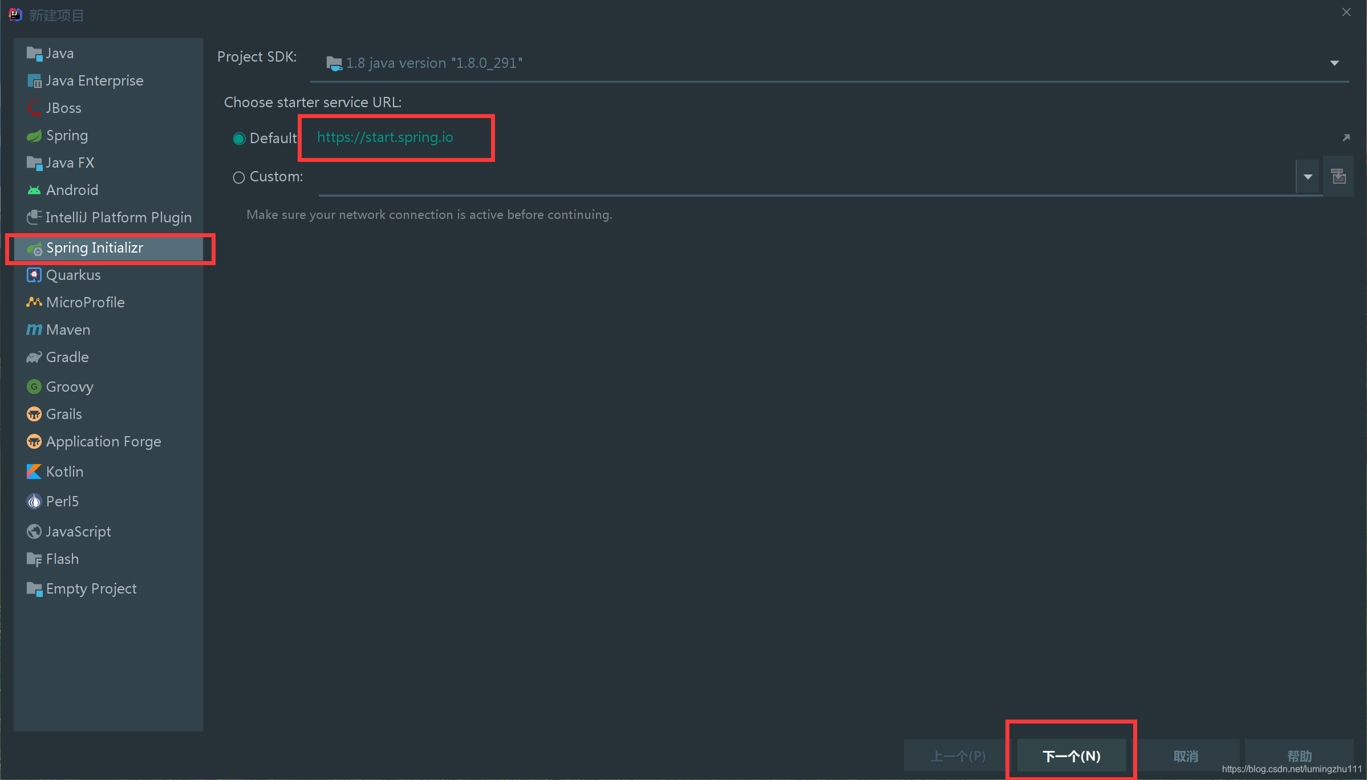1367x780 pixels.
Task: Click https://start.spring.io URL link
Action: pyautogui.click(x=386, y=137)
